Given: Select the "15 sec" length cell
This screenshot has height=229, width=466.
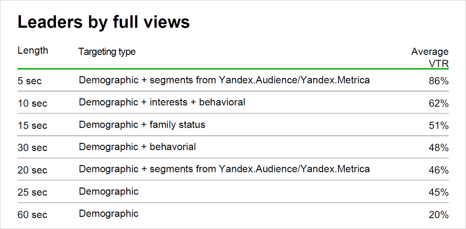Looking at the screenshot, I should [32, 125].
